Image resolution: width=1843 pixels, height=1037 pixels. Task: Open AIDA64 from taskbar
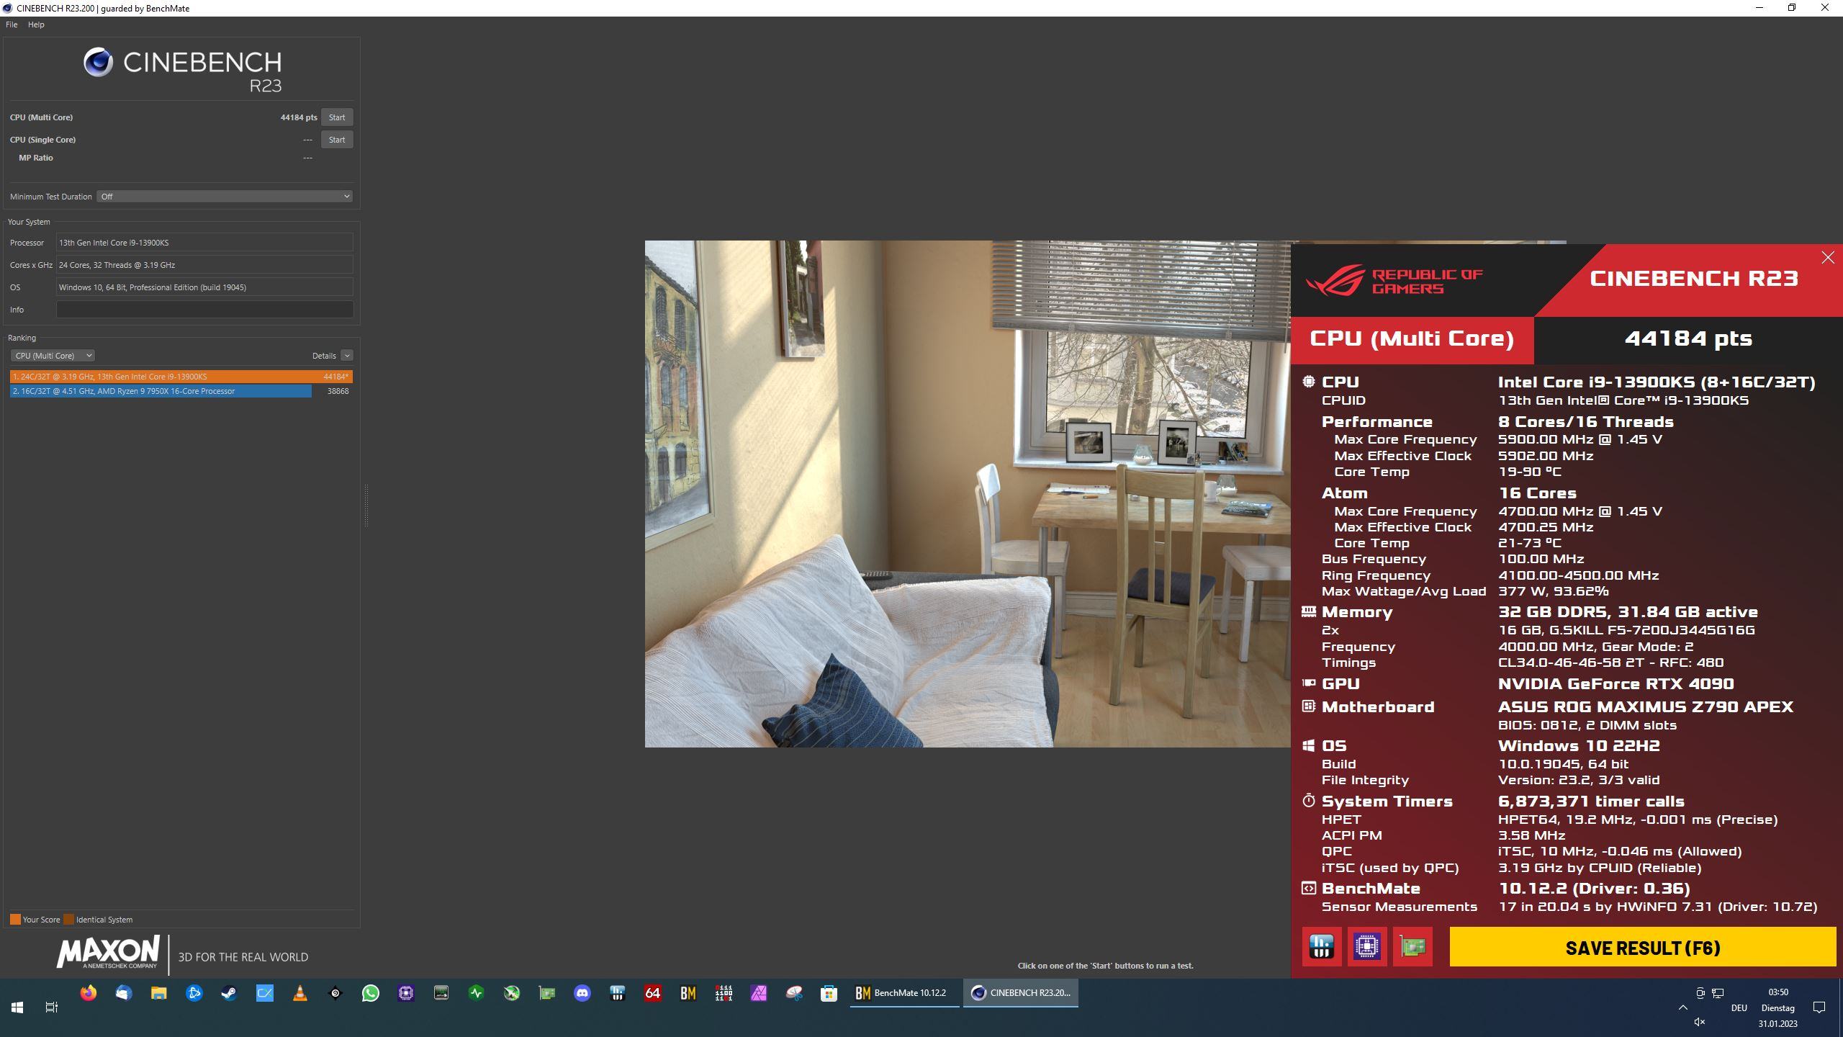click(x=653, y=994)
